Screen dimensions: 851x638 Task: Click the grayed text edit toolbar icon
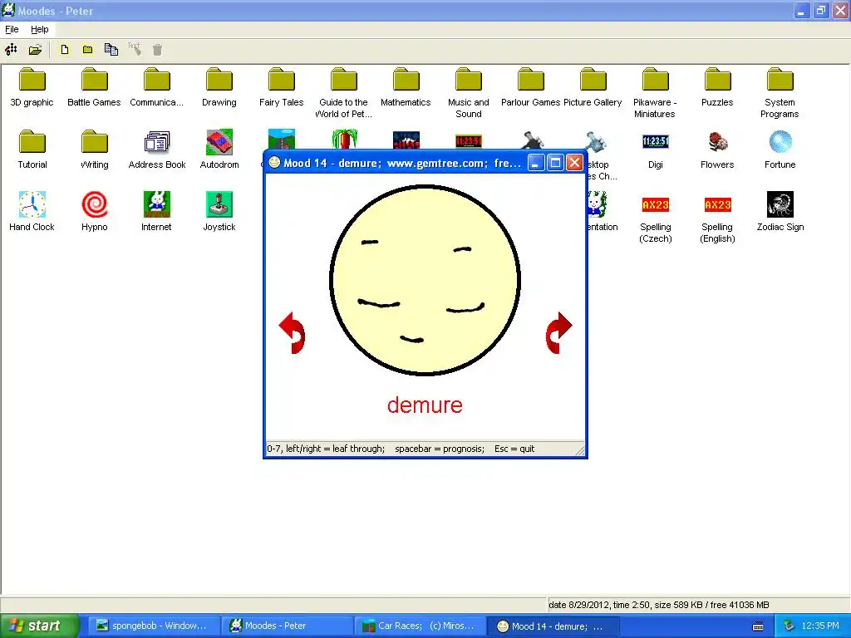coord(135,49)
